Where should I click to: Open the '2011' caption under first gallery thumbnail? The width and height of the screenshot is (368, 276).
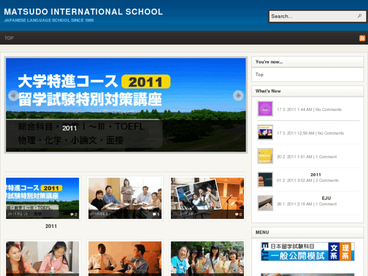click(x=51, y=226)
